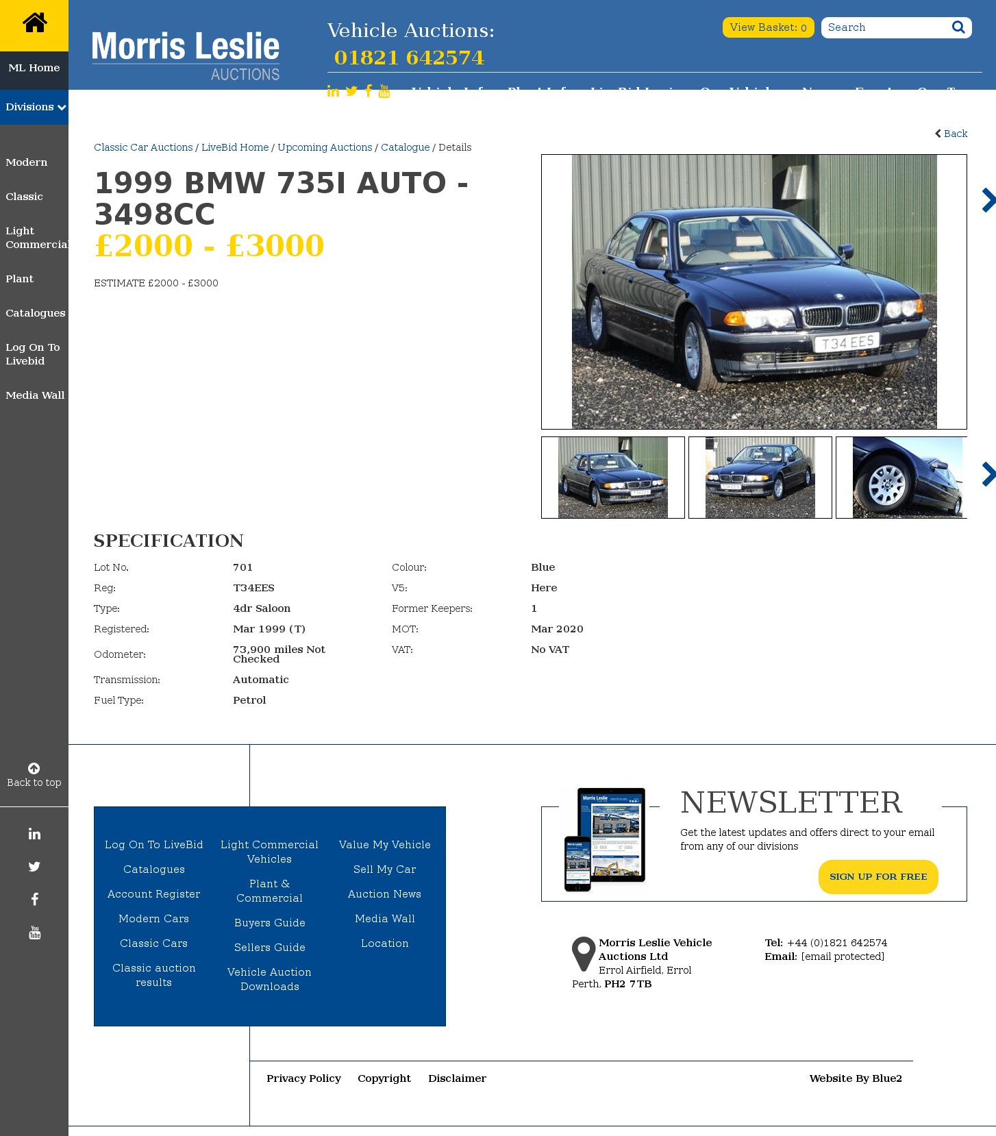Viewport: 996px width, 1136px height.
Task: Open sidebar Facebook icon
Action: (34, 900)
